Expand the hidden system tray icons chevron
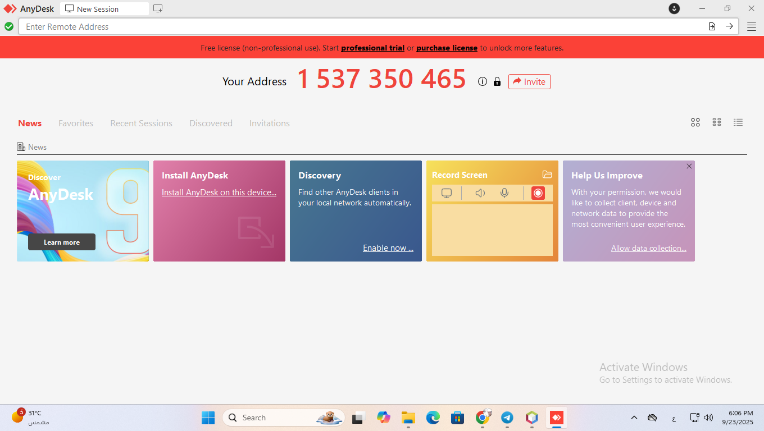764x431 pixels. pyautogui.click(x=634, y=418)
